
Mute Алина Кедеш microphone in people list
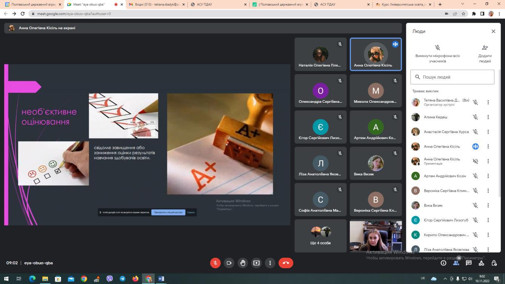pyautogui.click(x=476, y=117)
